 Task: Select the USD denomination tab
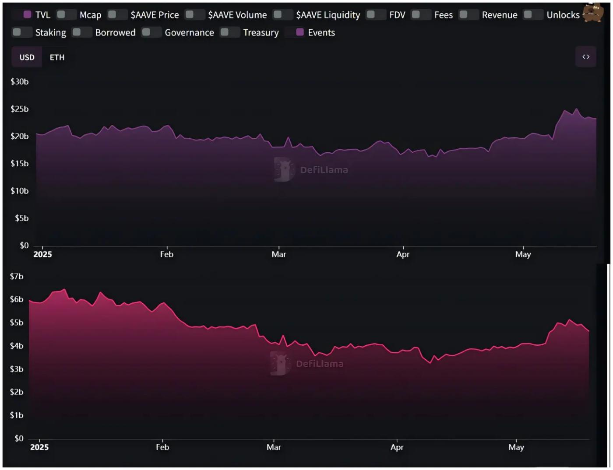[27, 57]
